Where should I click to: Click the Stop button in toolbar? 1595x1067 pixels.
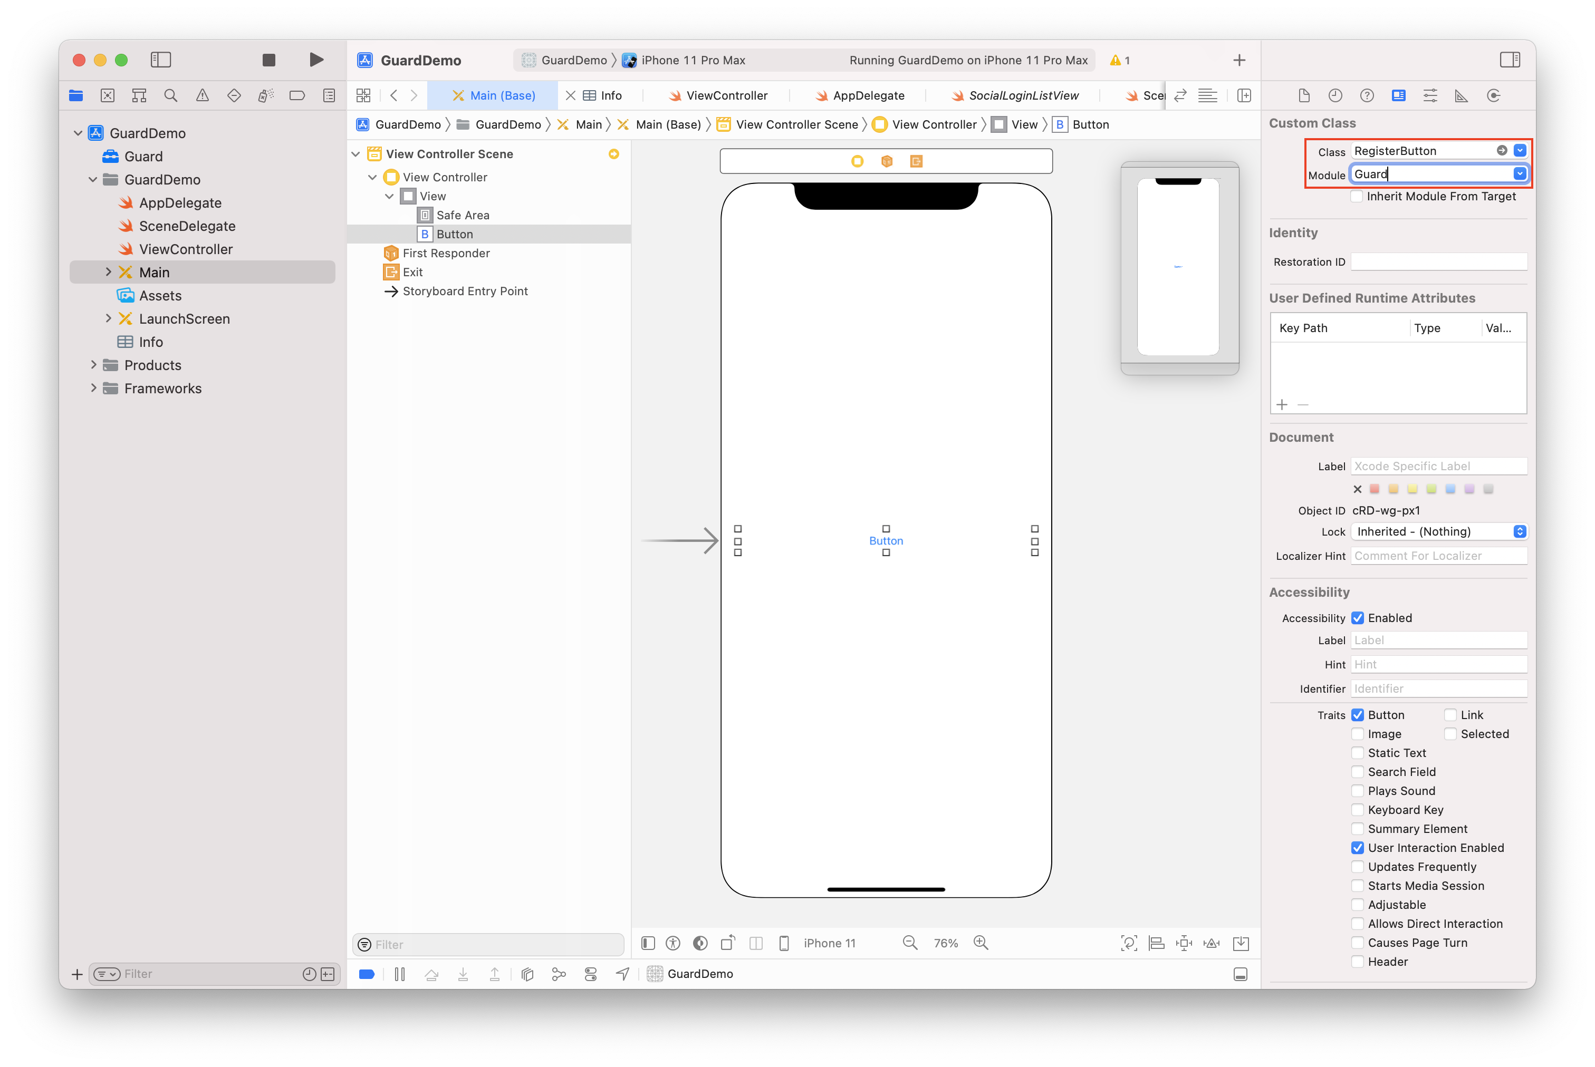coord(269,60)
